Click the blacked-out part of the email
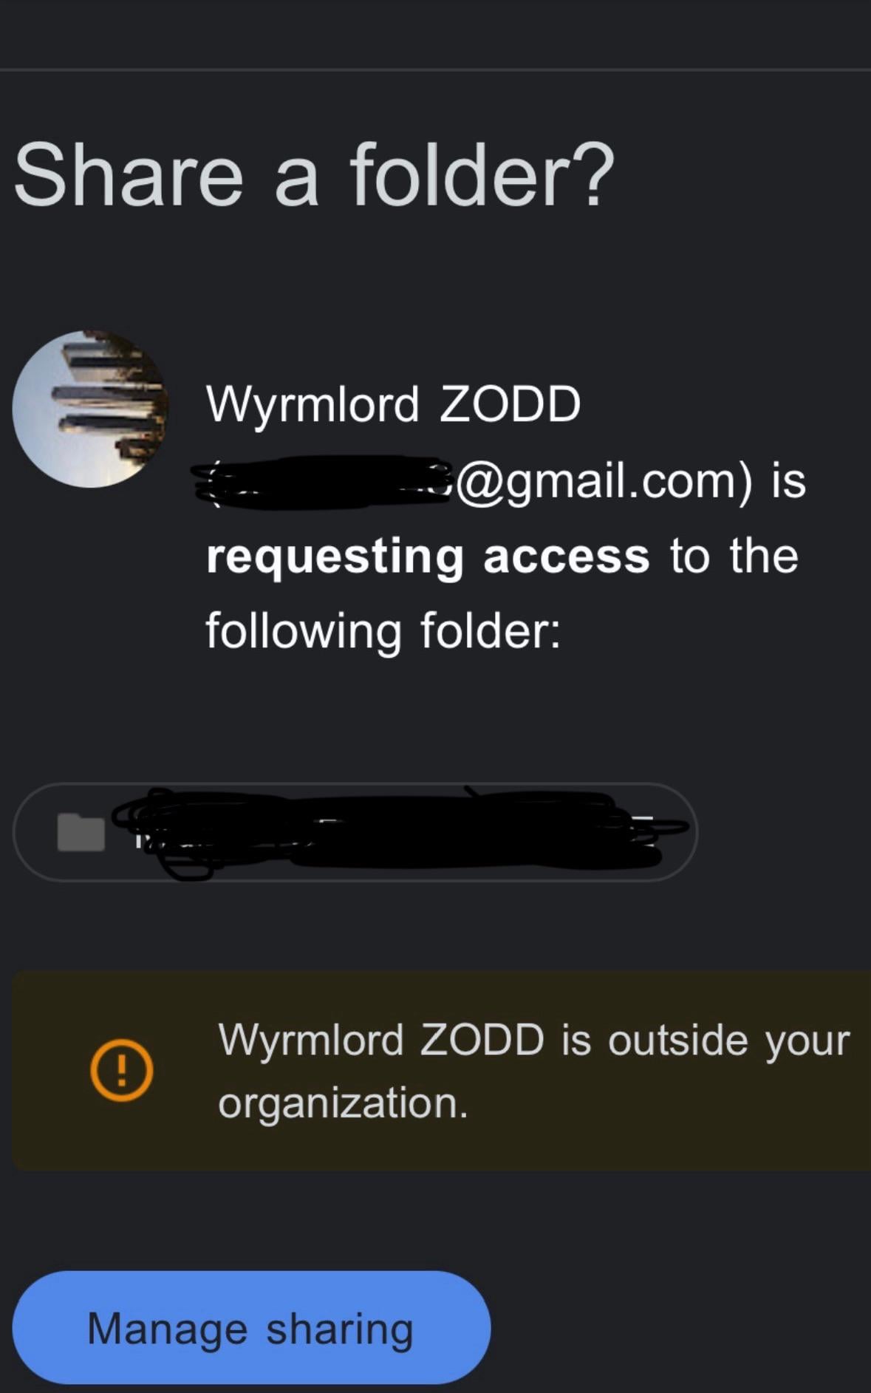Screen dimensions: 871x1393 [x=324, y=482]
